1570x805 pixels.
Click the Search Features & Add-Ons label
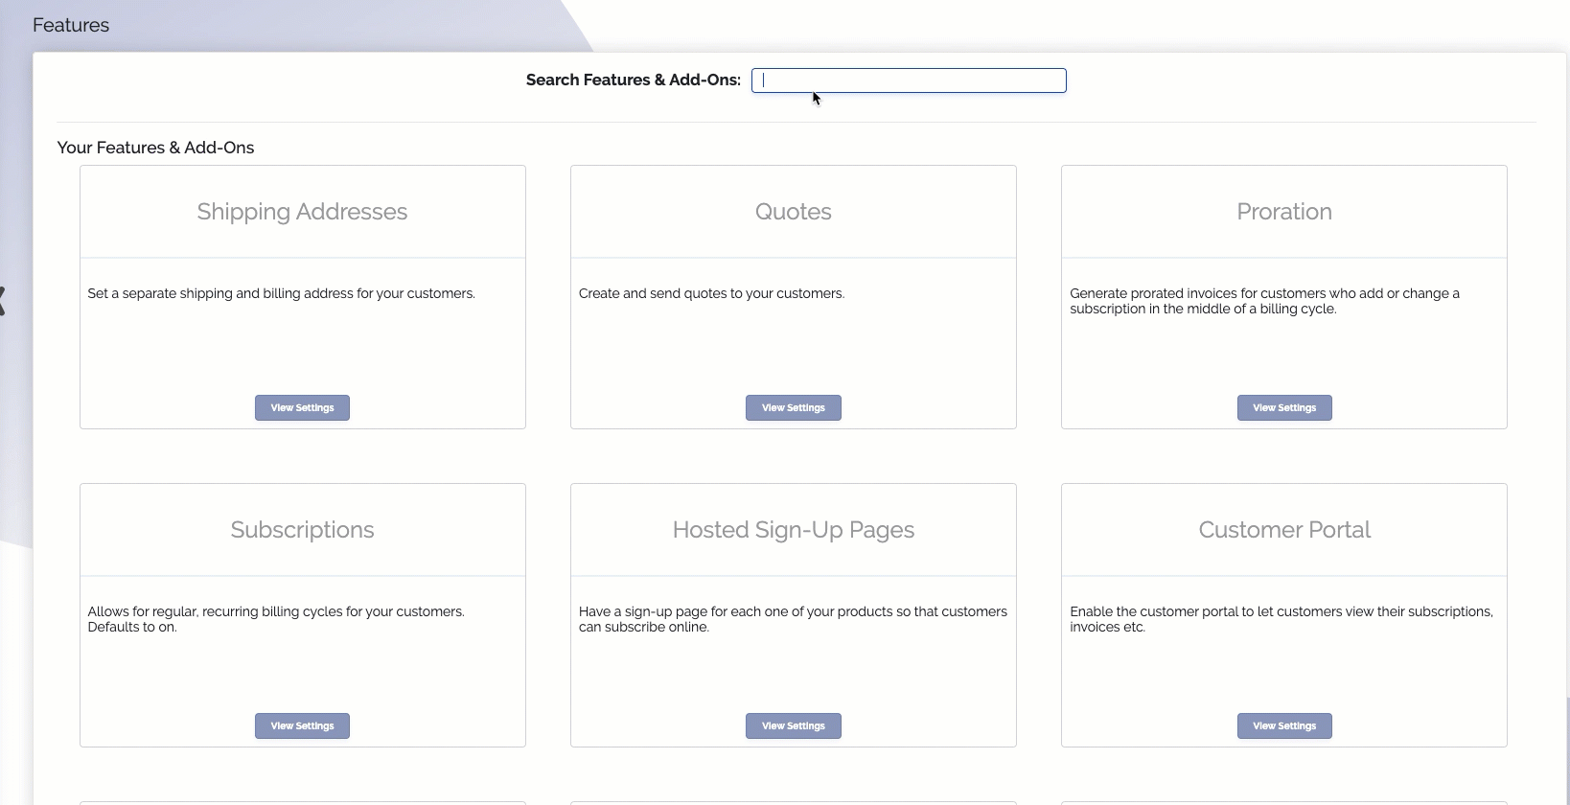pyautogui.click(x=634, y=80)
